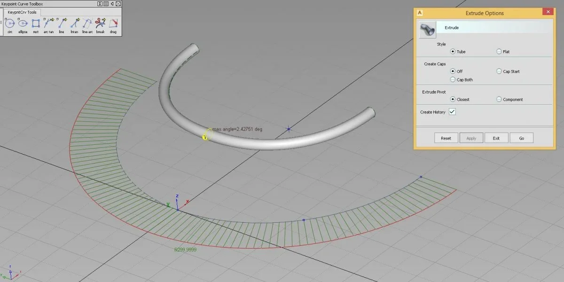Set Extrude Pivot to Component
Image resolution: width=564 pixels, height=282 pixels.
tap(499, 100)
